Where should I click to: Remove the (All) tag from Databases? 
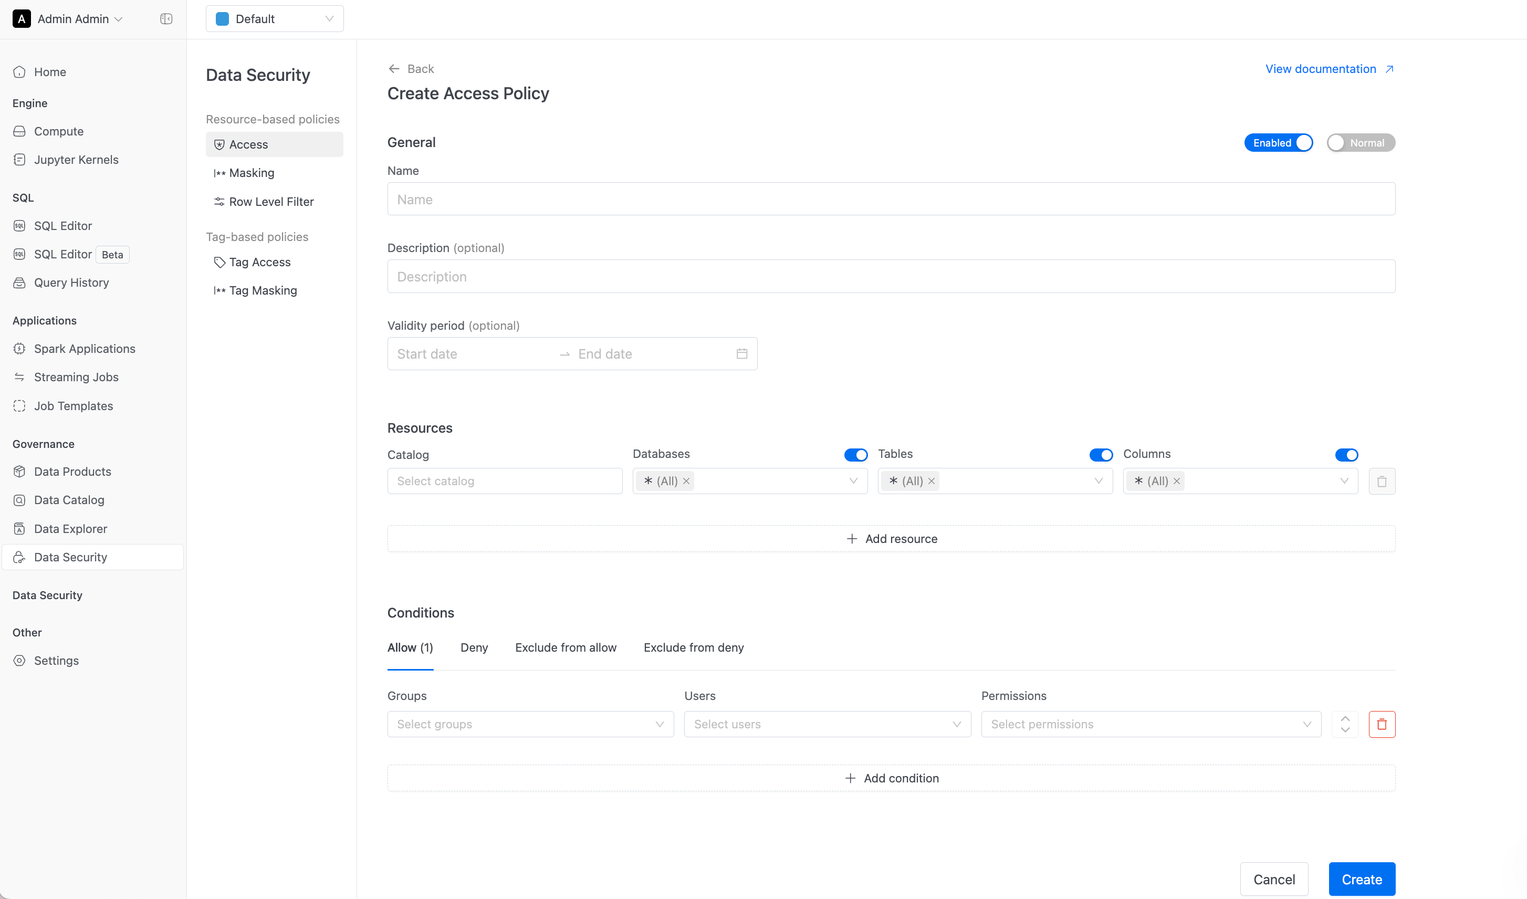point(686,481)
